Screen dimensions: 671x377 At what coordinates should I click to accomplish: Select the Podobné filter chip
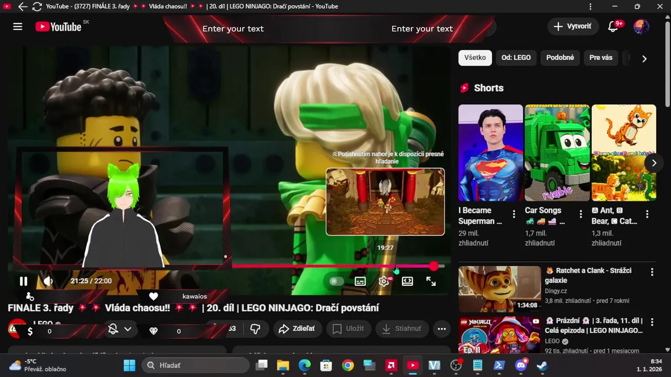point(560,58)
